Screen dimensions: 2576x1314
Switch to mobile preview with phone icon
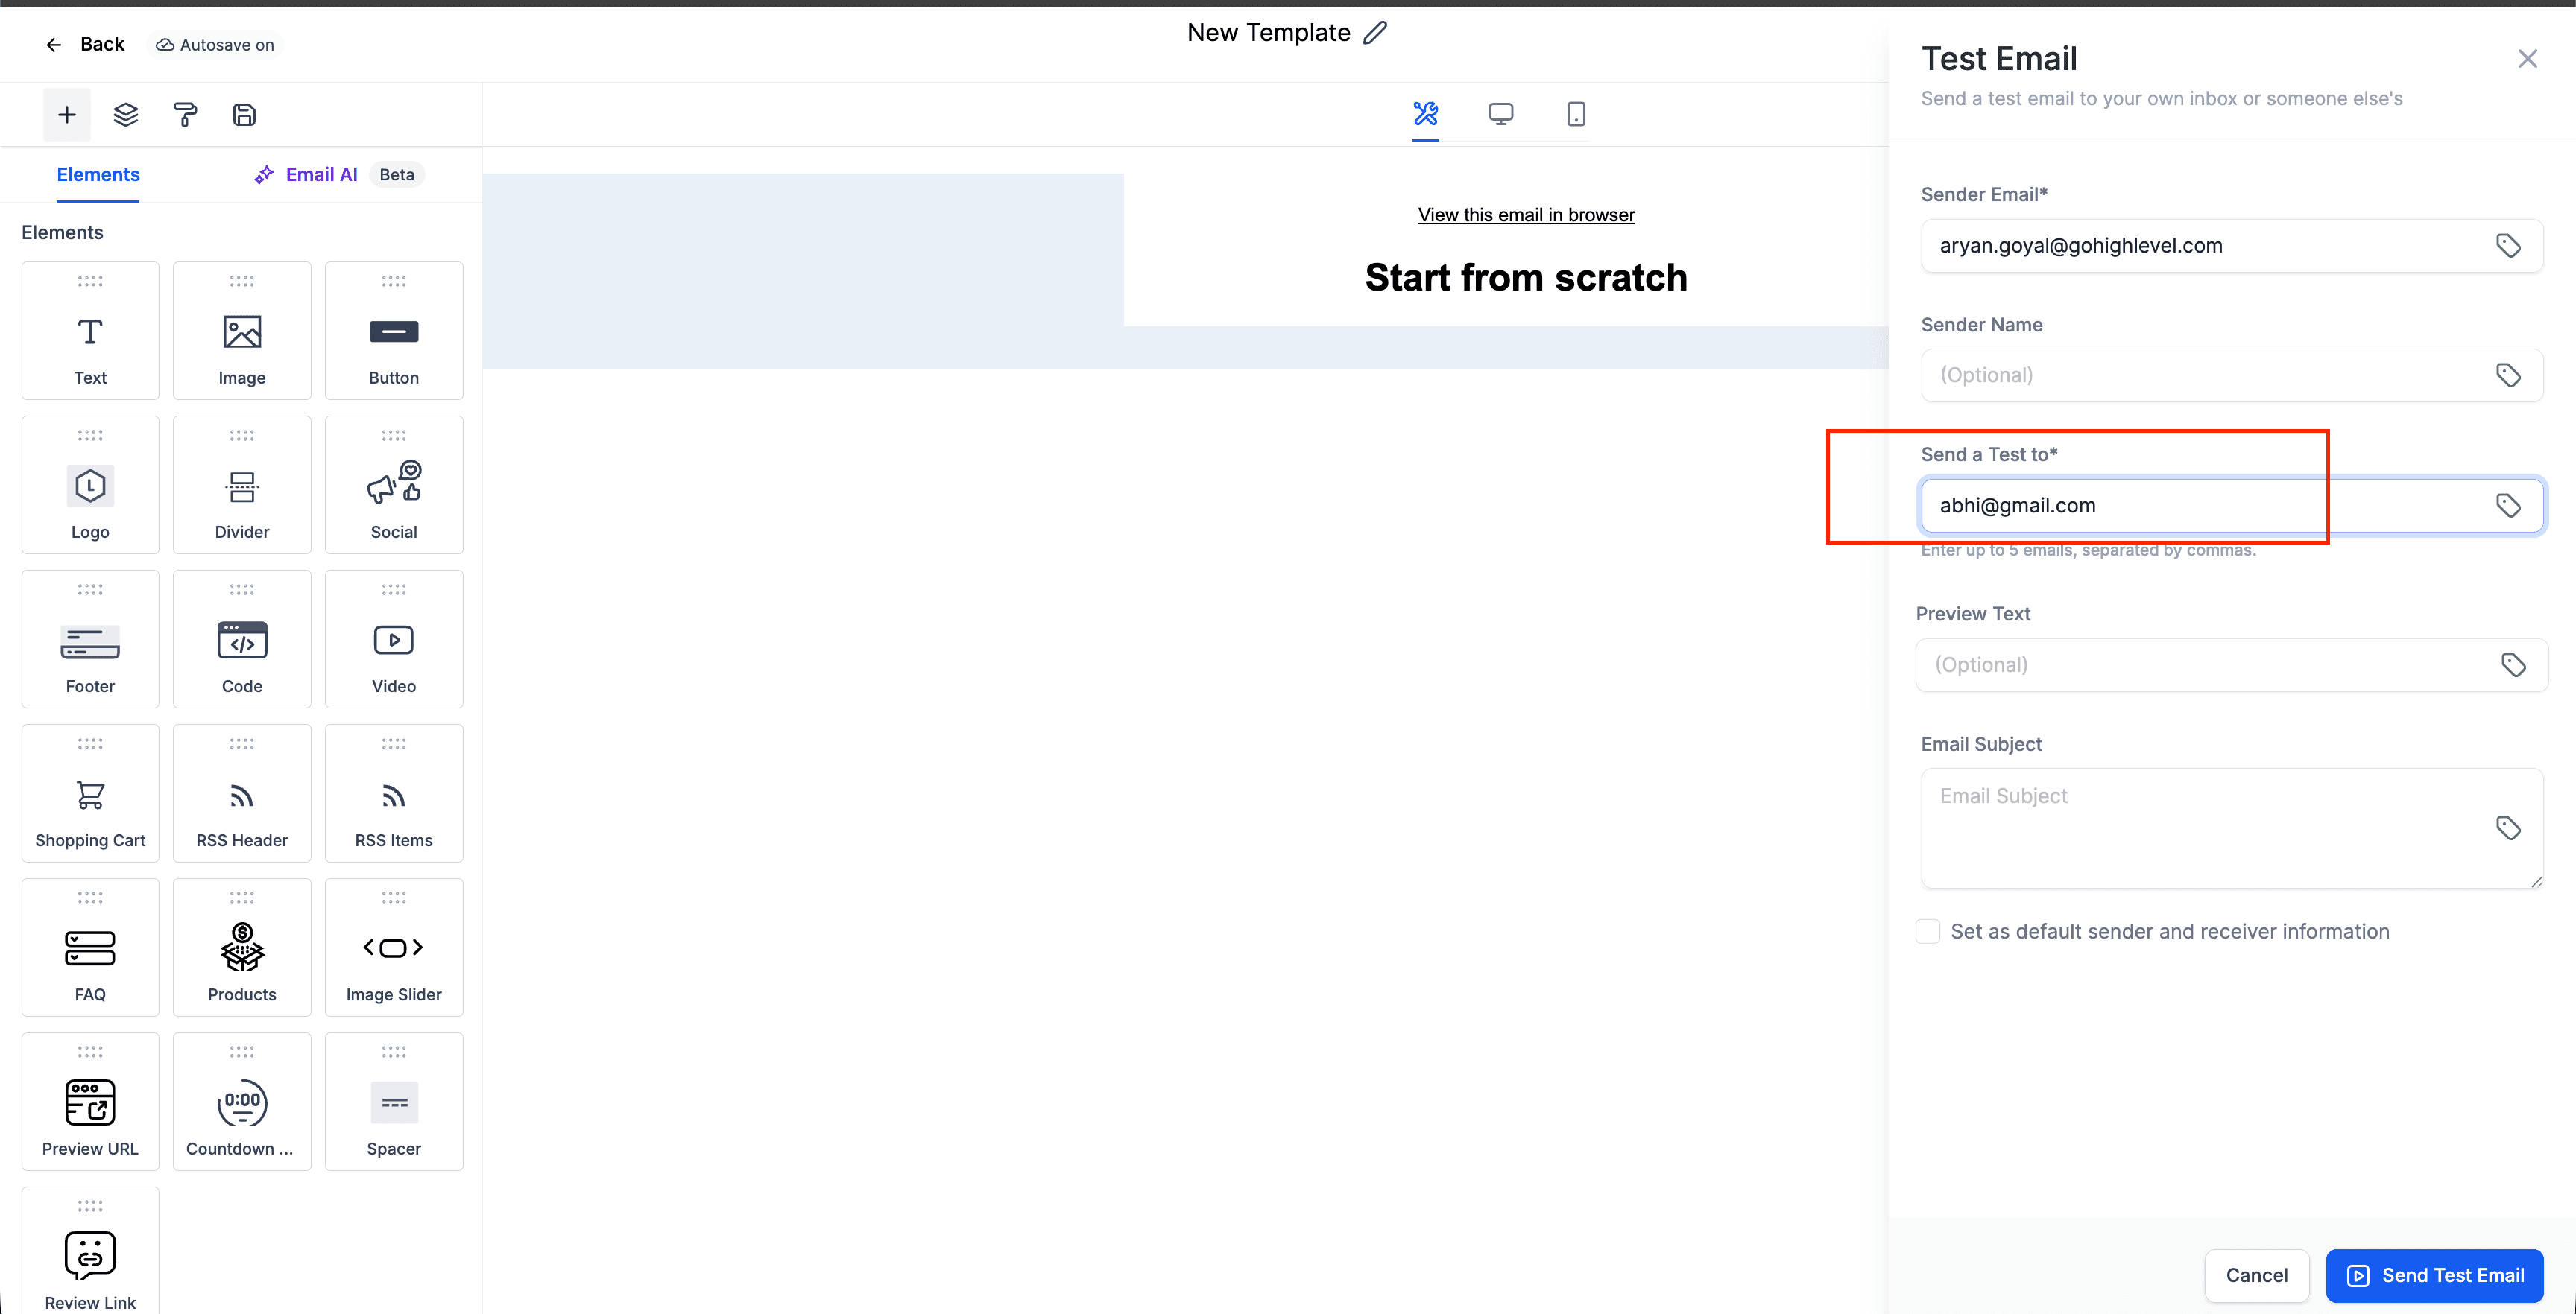tap(1576, 114)
